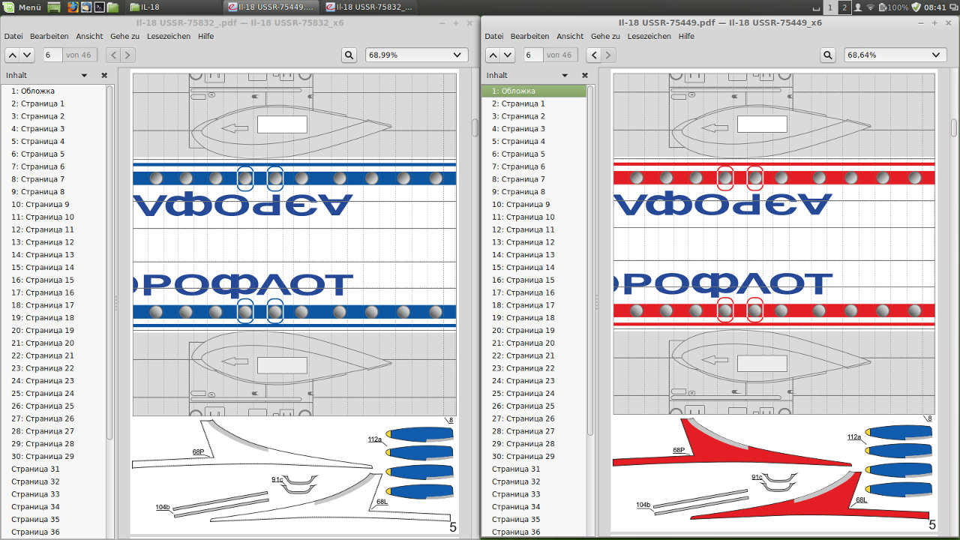Click the show desktop icon in the panel
The width and height of the screenshot is (960, 540).
[54, 7]
